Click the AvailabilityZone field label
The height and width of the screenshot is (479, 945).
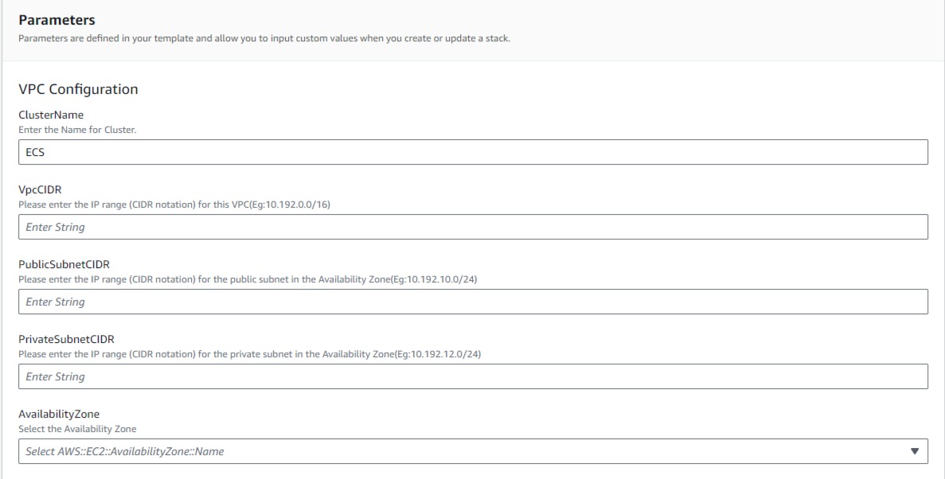click(x=59, y=414)
